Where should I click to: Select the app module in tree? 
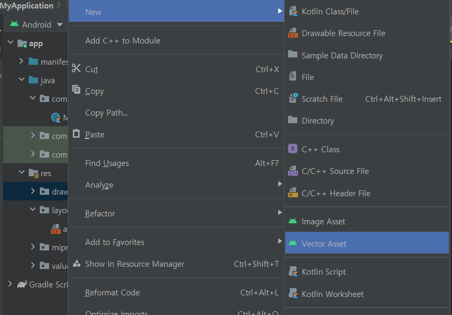point(35,43)
